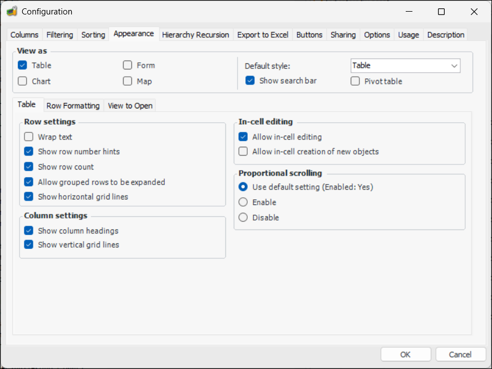Screen dimensions: 492x369
Task: Switch to the Filtering tab
Action: pyautogui.click(x=60, y=34)
